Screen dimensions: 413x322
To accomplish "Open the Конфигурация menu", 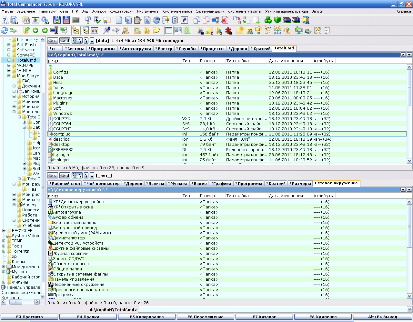I will point(121,11).
